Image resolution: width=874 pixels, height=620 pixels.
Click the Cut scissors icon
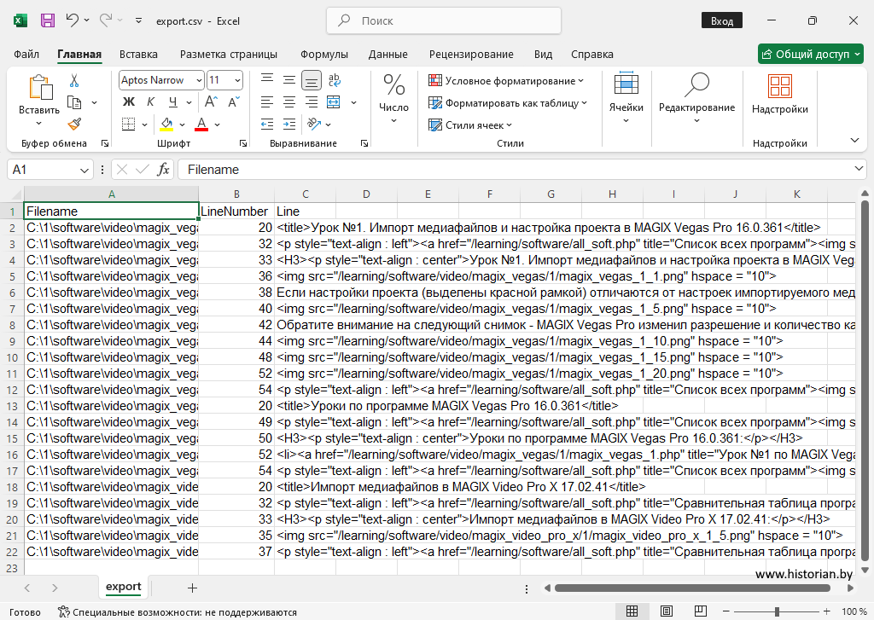coord(74,81)
